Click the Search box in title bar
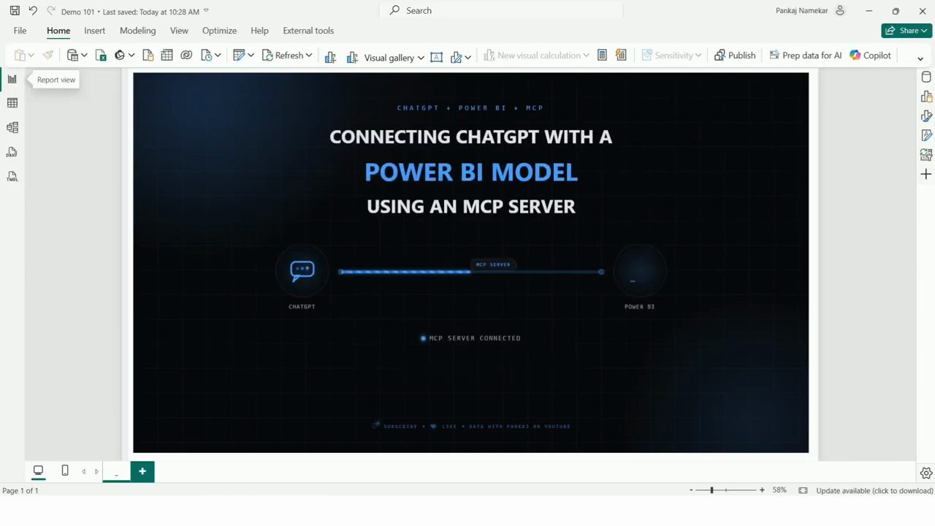Image resolution: width=935 pixels, height=526 pixels. [501, 10]
